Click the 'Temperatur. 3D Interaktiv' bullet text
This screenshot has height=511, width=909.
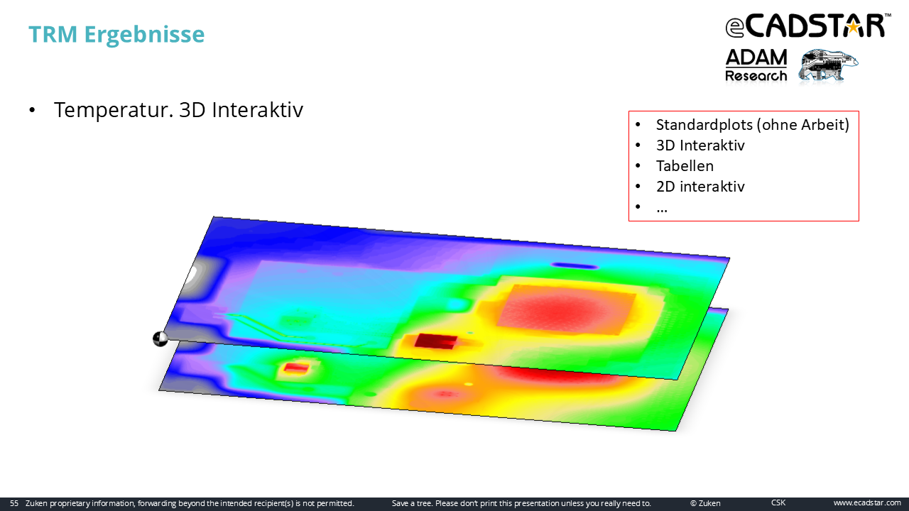tap(178, 110)
